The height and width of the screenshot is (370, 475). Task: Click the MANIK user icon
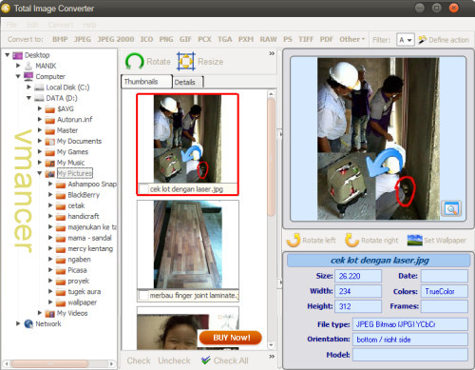tap(28, 66)
